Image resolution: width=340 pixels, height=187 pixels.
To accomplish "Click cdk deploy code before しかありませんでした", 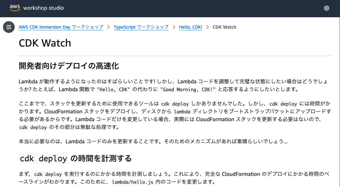I will tap(175, 104).
